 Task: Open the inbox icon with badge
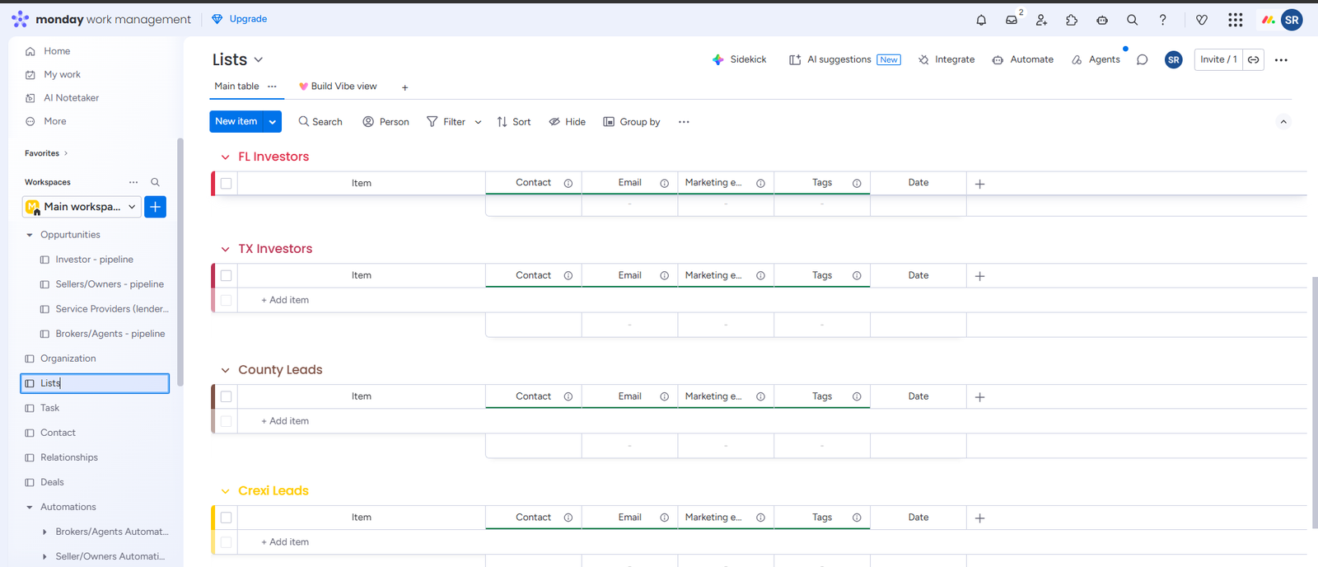1012,20
